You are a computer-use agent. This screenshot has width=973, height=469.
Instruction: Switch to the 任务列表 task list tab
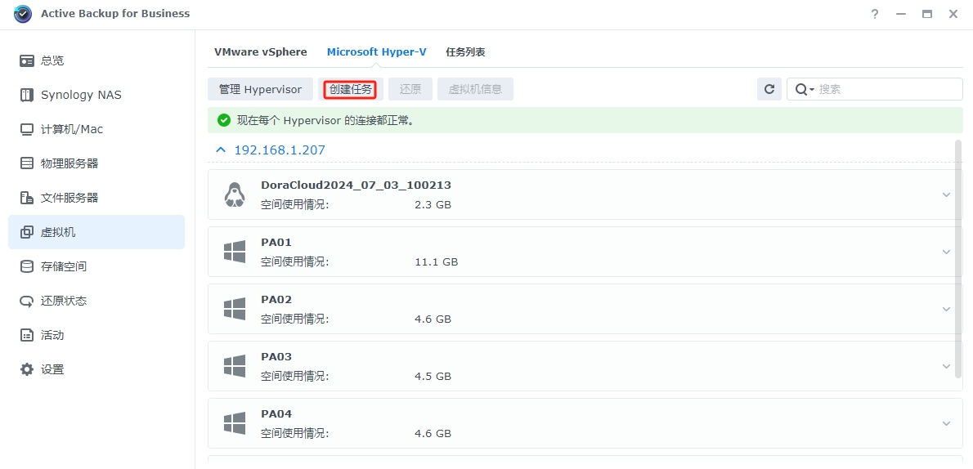tap(465, 51)
